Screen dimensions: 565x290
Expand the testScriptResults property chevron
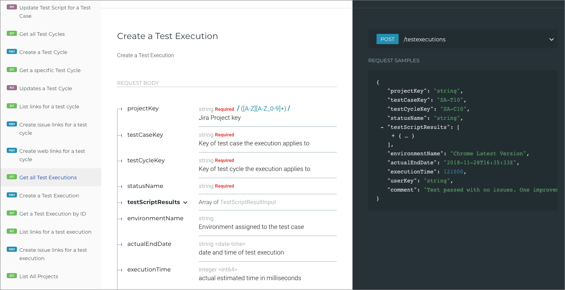[x=185, y=203]
